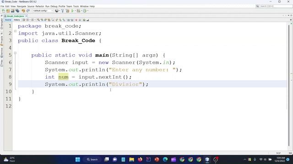The width and height of the screenshot is (293, 164).
Task: Open the Windows Start menu
Action: click(x=78, y=159)
